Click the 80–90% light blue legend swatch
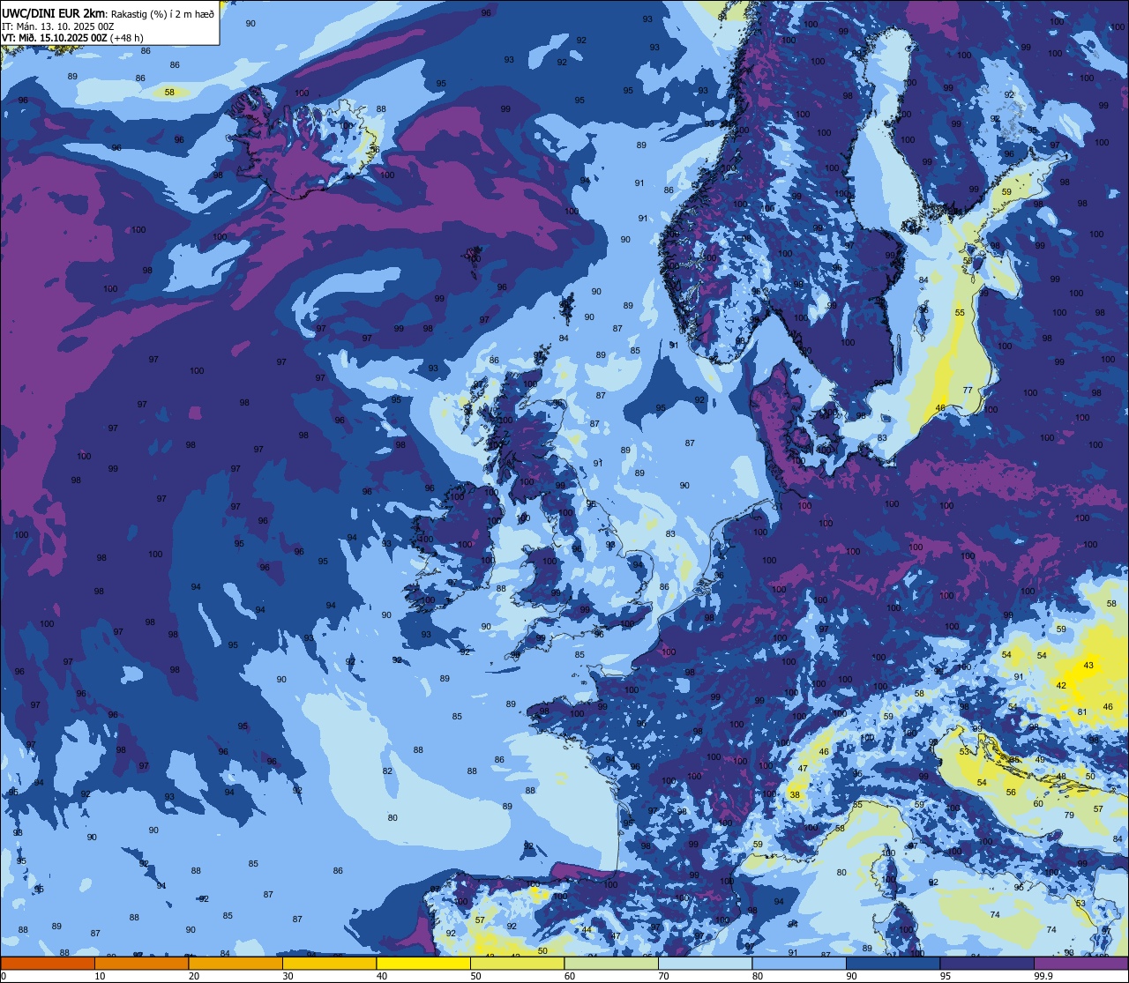 799,964
